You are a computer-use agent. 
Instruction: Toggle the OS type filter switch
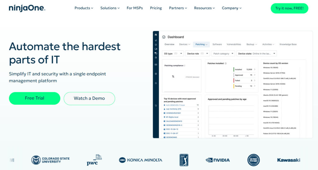(176, 53)
